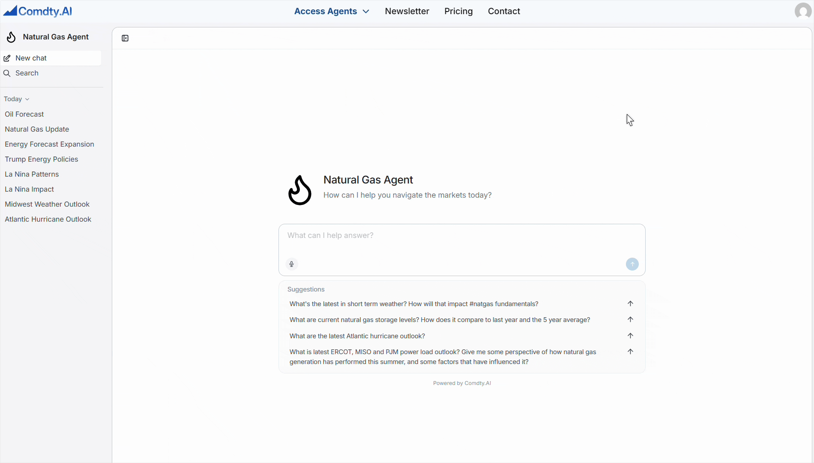Go to the Pricing page

[458, 11]
